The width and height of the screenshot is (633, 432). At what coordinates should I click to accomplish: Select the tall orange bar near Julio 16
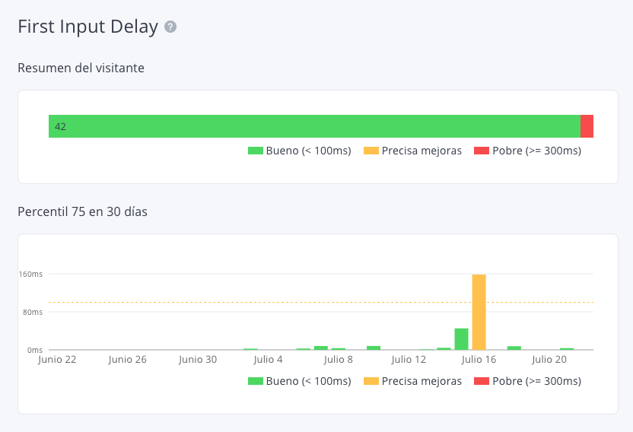pyautogui.click(x=479, y=312)
